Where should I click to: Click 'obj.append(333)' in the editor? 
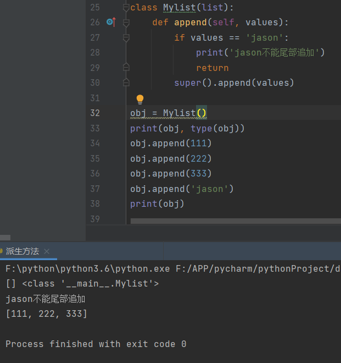pyautogui.click(x=171, y=174)
